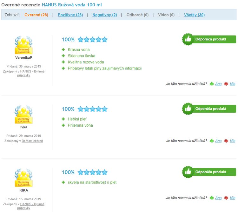Click KIKA's verified customer badge
This screenshot has width=238, height=212.
(24, 178)
